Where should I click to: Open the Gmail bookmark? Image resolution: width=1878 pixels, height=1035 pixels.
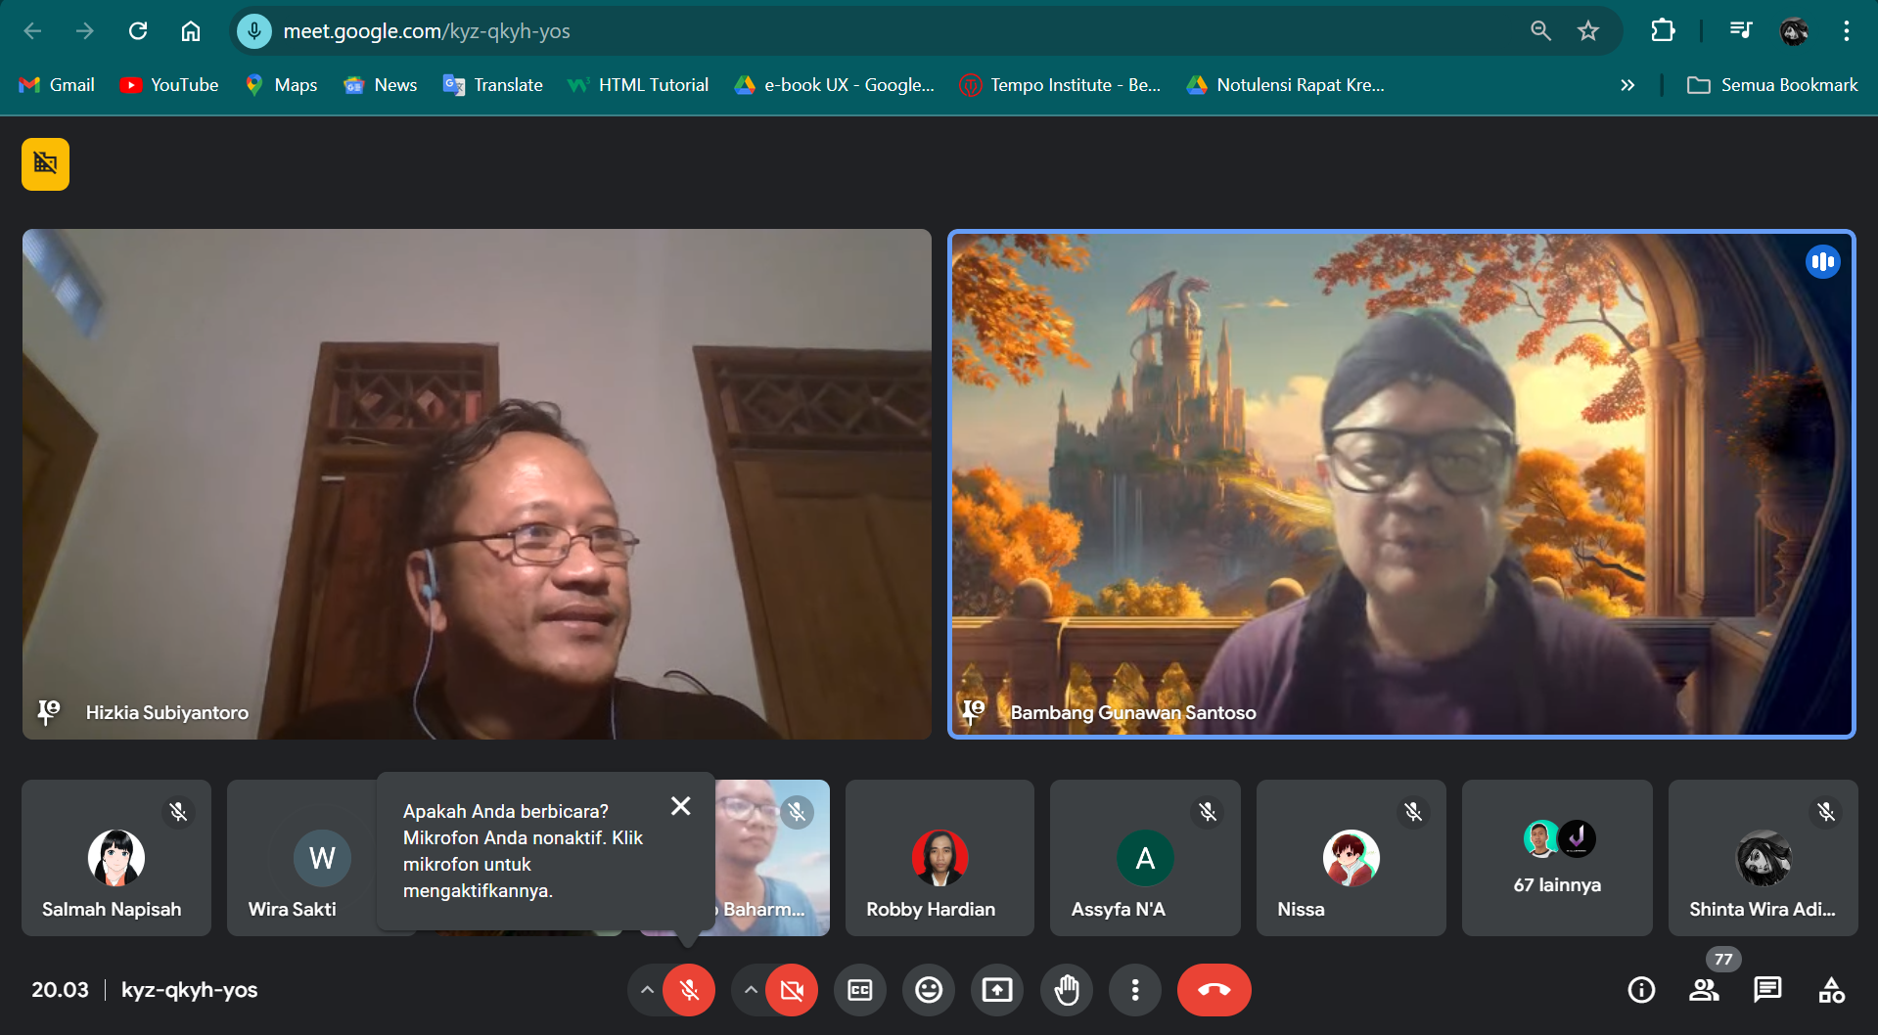coord(57,85)
